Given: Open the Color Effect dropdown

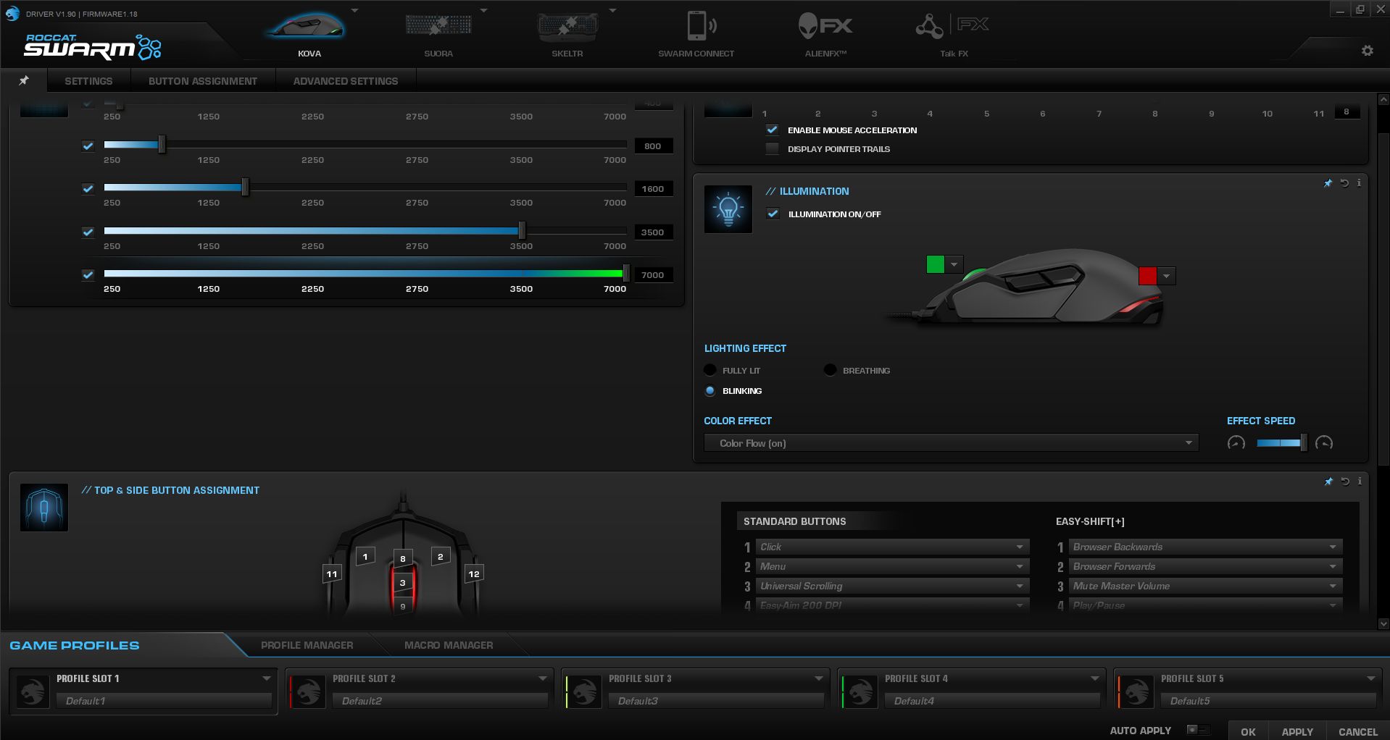Looking at the screenshot, I should click(951, 443).
